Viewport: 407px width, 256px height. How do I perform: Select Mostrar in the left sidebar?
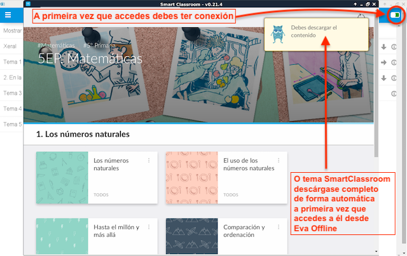(x=11, y=30)
